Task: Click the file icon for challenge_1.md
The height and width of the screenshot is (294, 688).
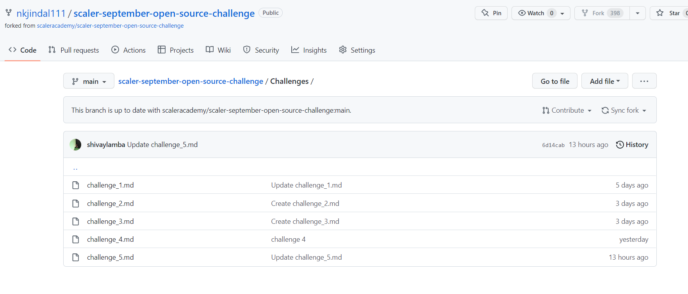Action: click(x=76, y=185)
